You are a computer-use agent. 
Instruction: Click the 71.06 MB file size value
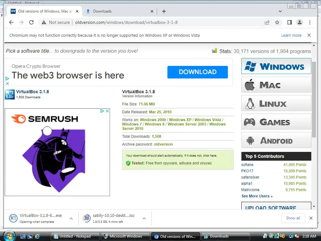pos(147,104)
